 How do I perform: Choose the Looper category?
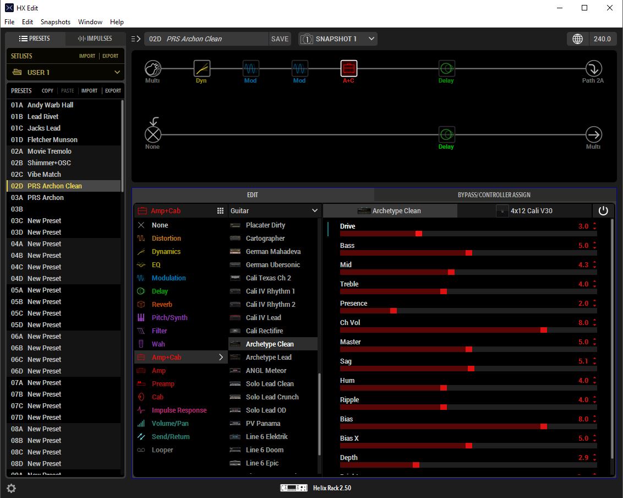click(181, 450)
